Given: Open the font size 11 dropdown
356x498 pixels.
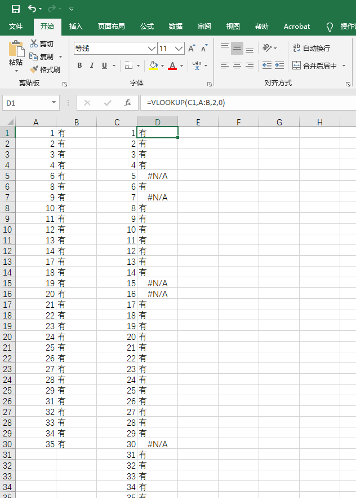Looking at the screenshot, I should pos(179,49).
